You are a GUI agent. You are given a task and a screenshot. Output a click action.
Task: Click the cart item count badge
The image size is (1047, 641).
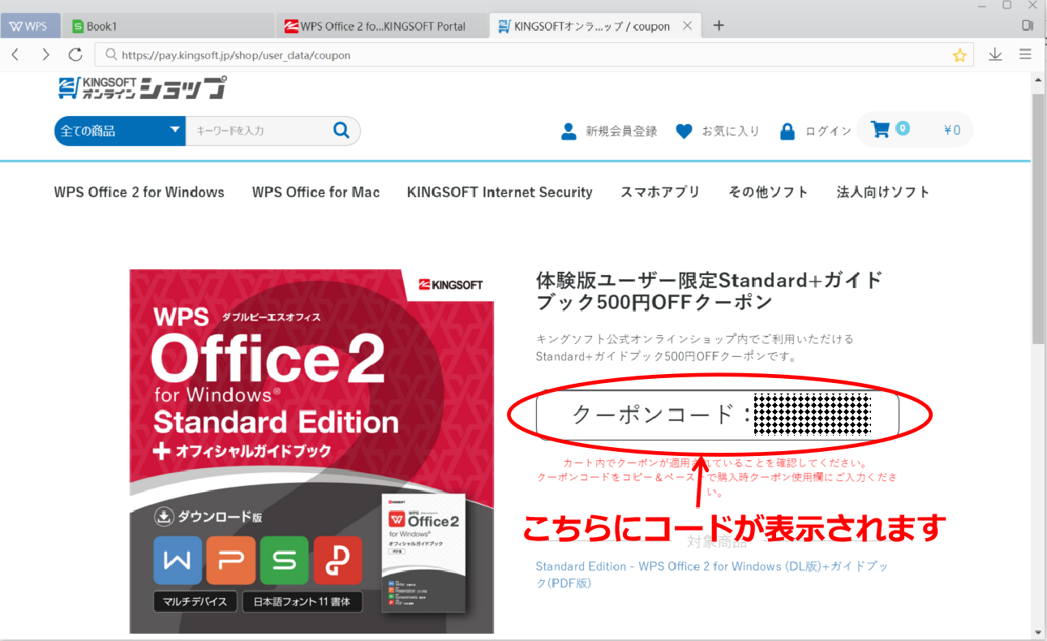[x=903, y=128]
